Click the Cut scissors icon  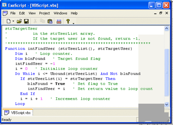coord(35,21)
